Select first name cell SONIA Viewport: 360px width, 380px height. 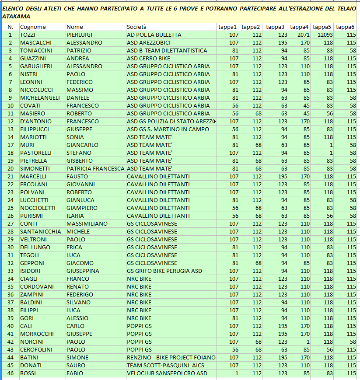pos(96,137)
